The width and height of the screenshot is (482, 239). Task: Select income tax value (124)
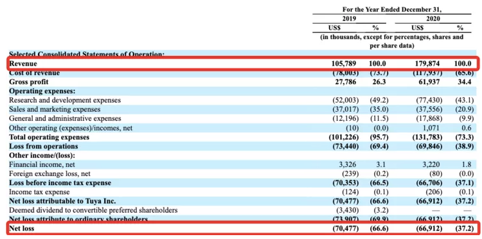[x=350, y=192]
